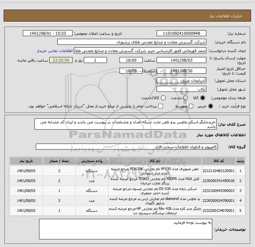The image size is (255, 247).
Task: Click the delivery city field تکاب
Action: [x=181, y=89]
